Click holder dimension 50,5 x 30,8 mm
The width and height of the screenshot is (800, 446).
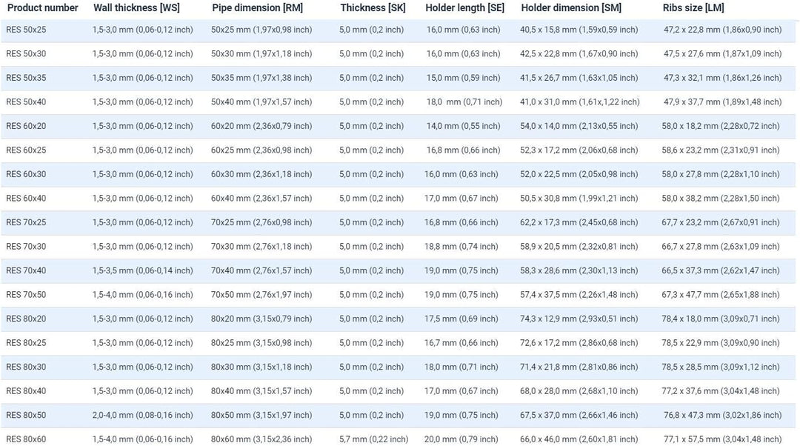[579, 198]
